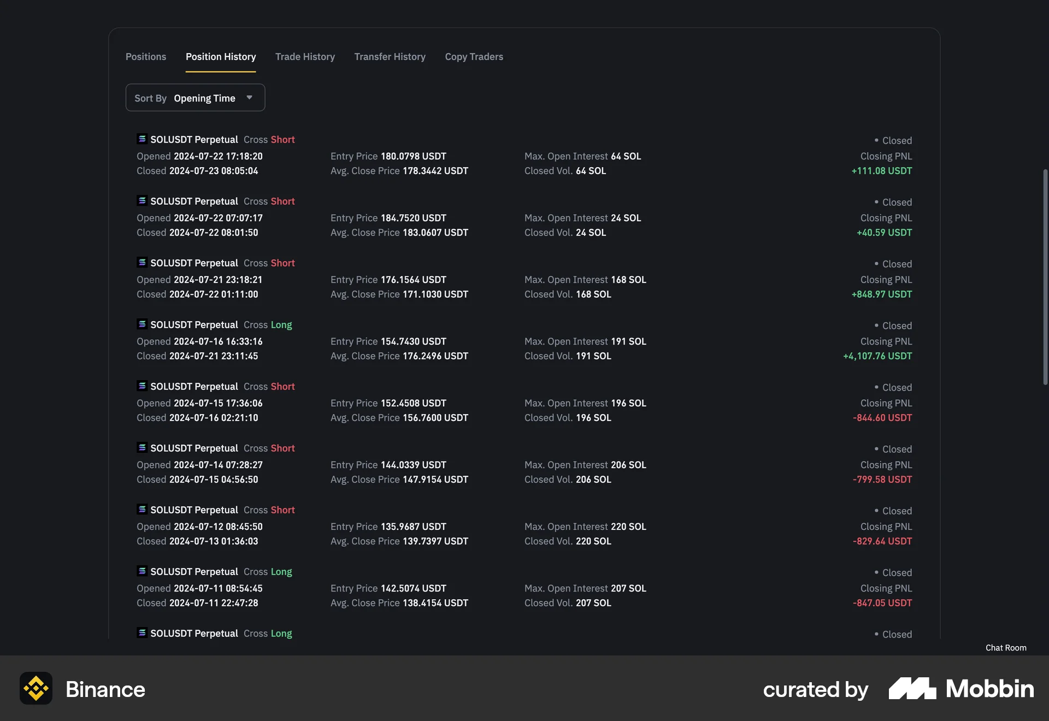Open the Sort By Opening Time dropdown
Image resolution: width=1049 pixels, height=721 pixels.
tap(195, 97)
